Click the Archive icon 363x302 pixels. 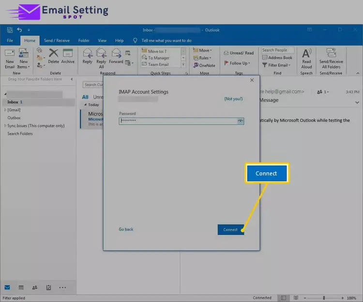point(68,53)
